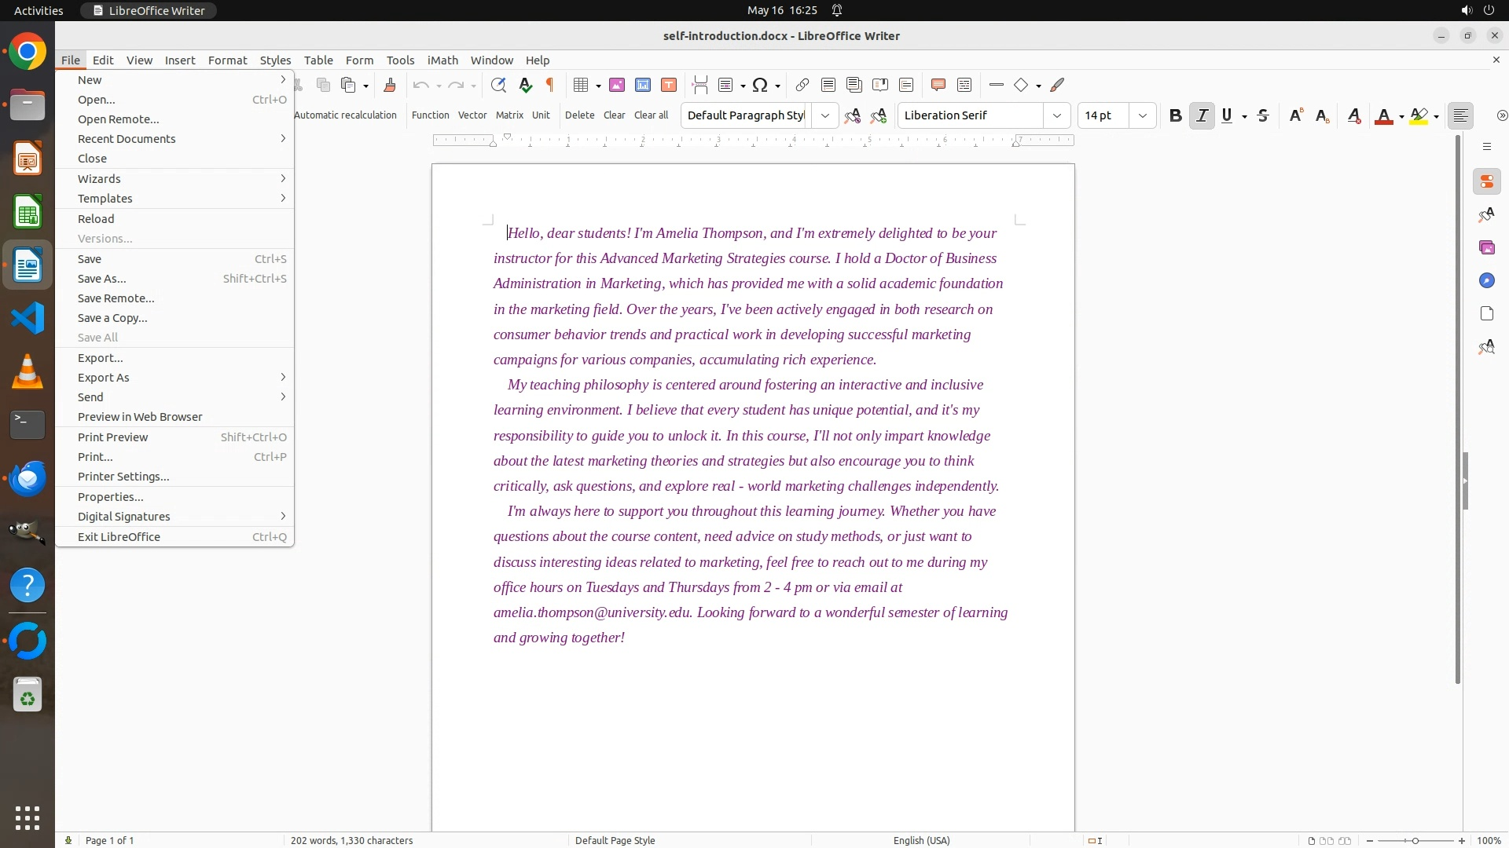Click the Clear all button
Viewport: 1509px width, 848px height.
point(651,115)
